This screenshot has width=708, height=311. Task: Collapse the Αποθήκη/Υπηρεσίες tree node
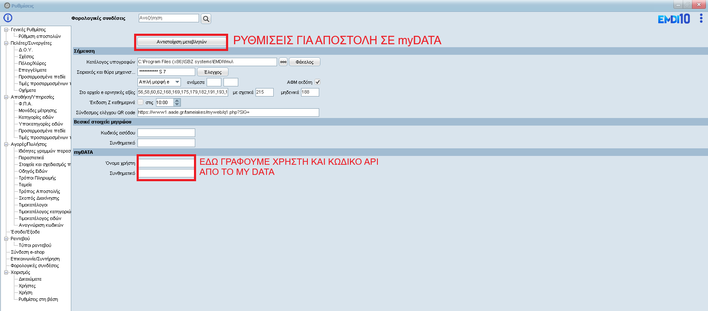click(x=6, y=97)
